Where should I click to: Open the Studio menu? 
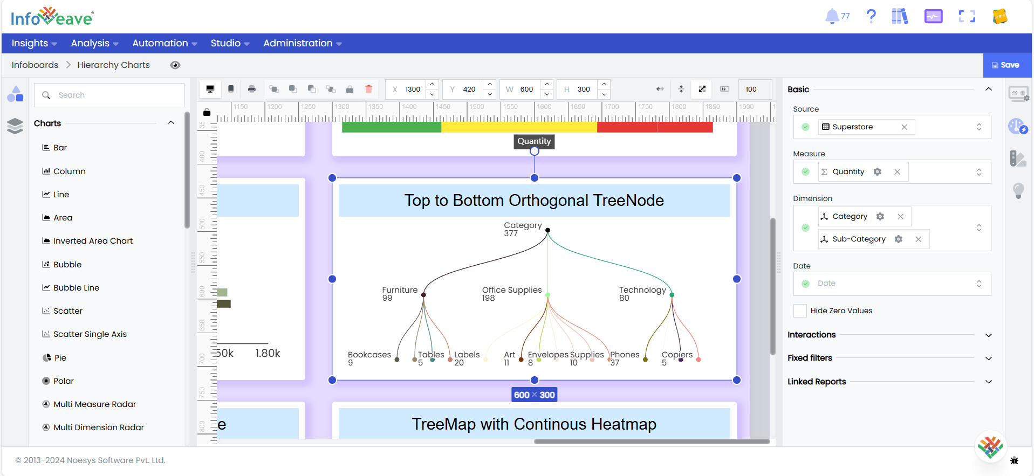pyautogui.click(x=230, y=43)
